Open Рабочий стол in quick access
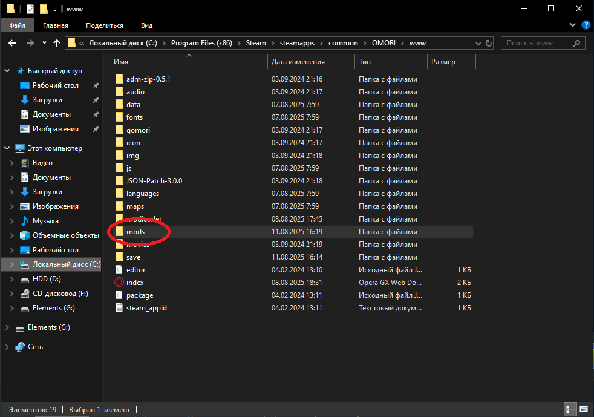Viewport: 594px width, 417px height. click(55, 86)
